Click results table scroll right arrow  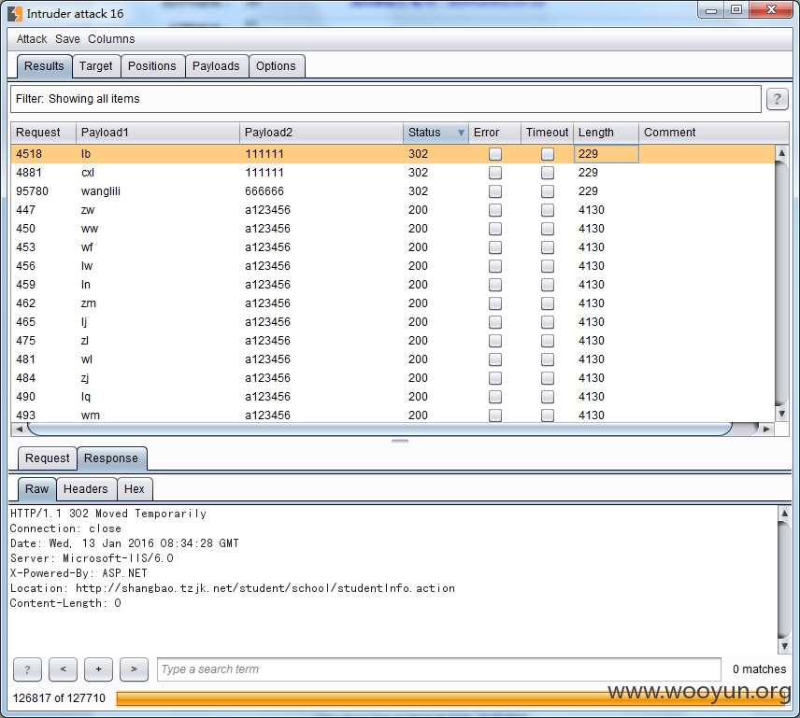click(x=765, y=429)
